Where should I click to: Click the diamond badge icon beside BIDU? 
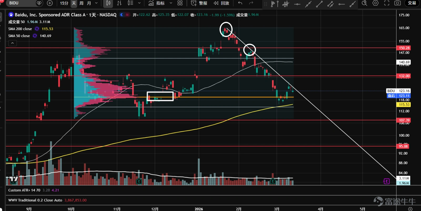[x=39, y=3]
